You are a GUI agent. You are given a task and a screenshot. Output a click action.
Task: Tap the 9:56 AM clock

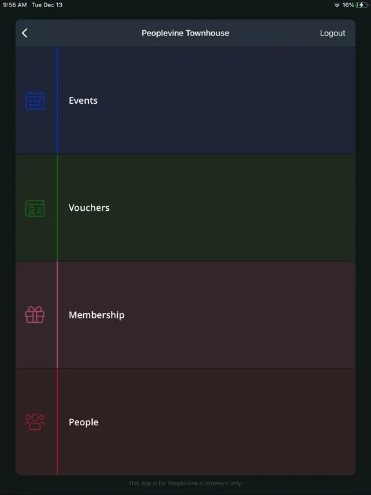[15, 5]
